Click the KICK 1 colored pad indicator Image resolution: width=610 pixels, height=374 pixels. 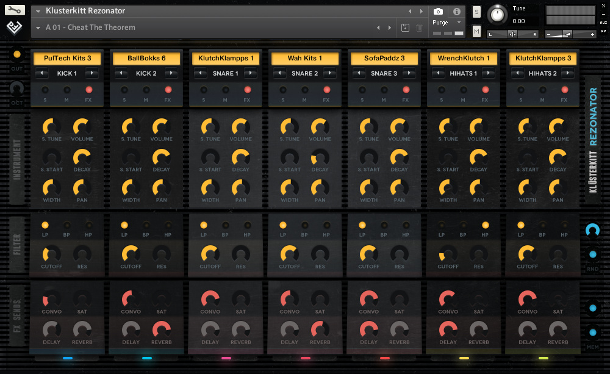[x=67, y=358]
